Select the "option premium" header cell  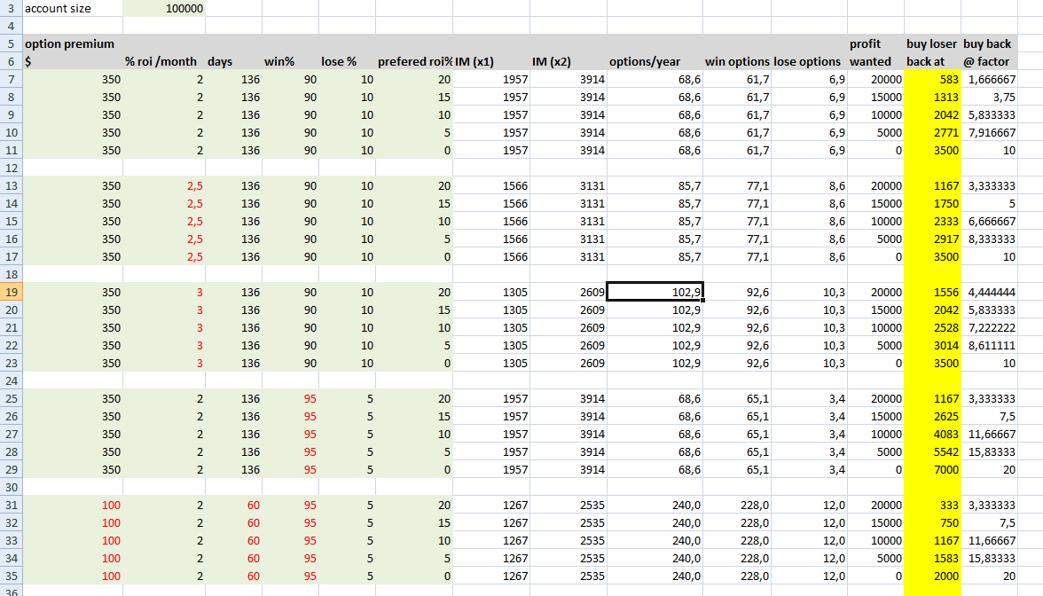click(73, 44)
